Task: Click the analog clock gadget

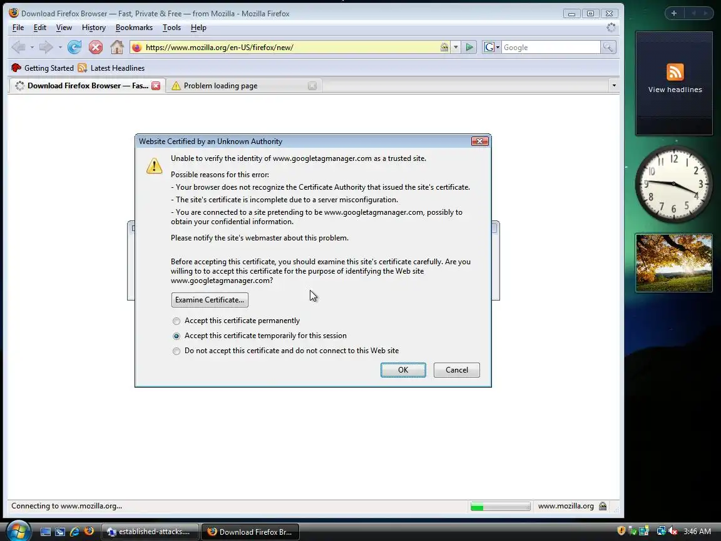Action: (674, 185)
